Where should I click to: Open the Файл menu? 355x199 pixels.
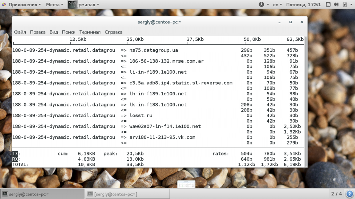[20, 32]
